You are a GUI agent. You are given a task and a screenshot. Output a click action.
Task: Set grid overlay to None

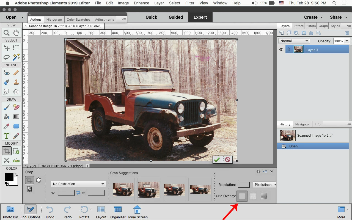(x=242, y=196)
